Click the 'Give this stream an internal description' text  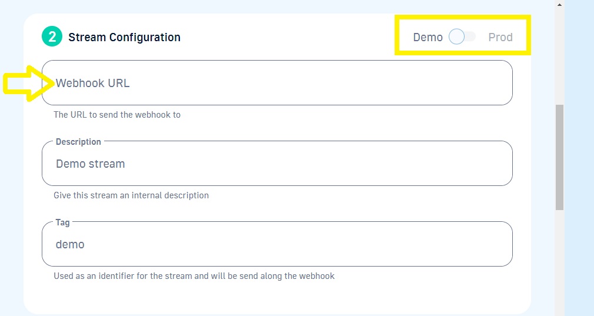coord(131,195)
